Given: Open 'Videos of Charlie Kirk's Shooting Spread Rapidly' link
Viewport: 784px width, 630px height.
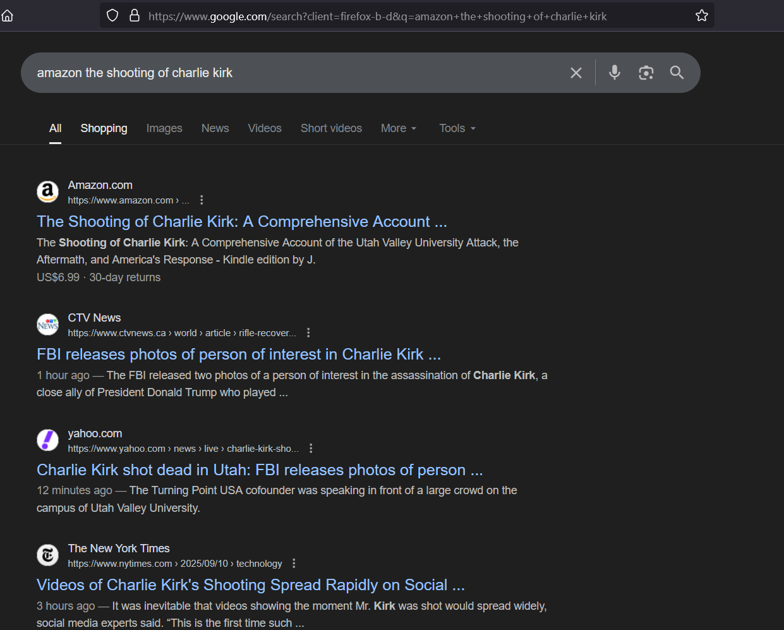Looking at the screenshot, I should pos(251,585).
